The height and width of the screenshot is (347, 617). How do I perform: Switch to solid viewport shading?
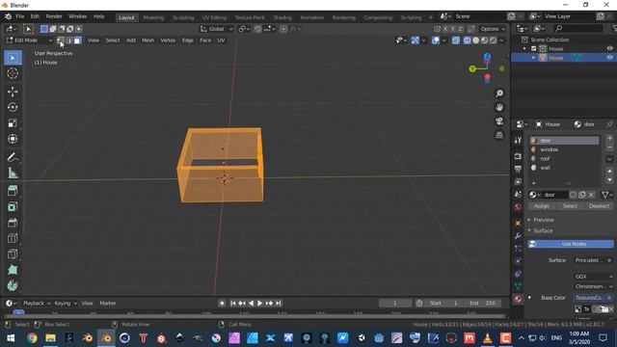[x=475, y=40]
